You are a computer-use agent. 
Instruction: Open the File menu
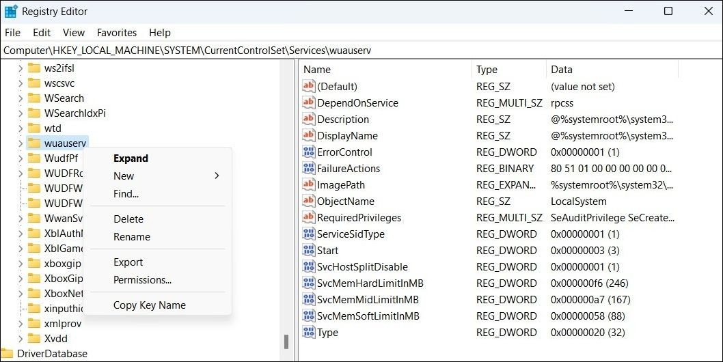click(x=12, y=33)
